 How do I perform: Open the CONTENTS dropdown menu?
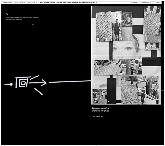click(x=7, y=2)
